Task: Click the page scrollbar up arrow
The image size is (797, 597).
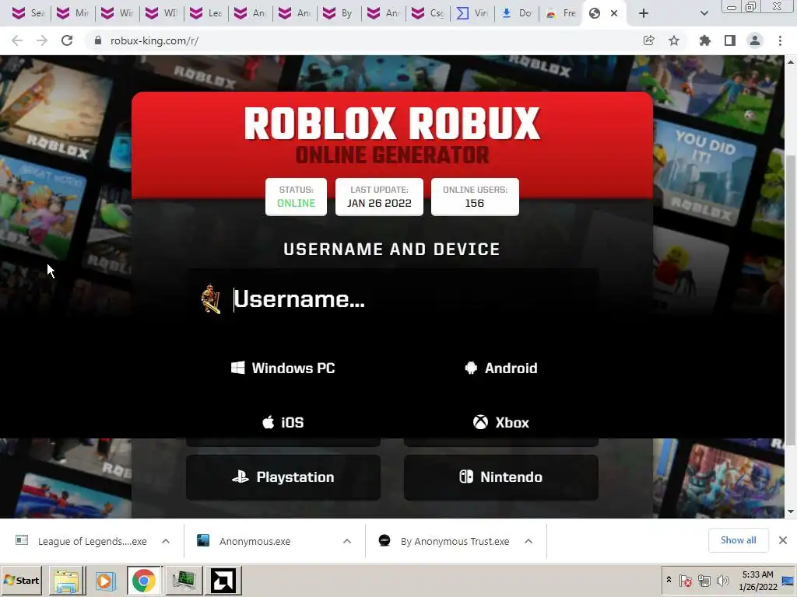Action: [791, 62]
